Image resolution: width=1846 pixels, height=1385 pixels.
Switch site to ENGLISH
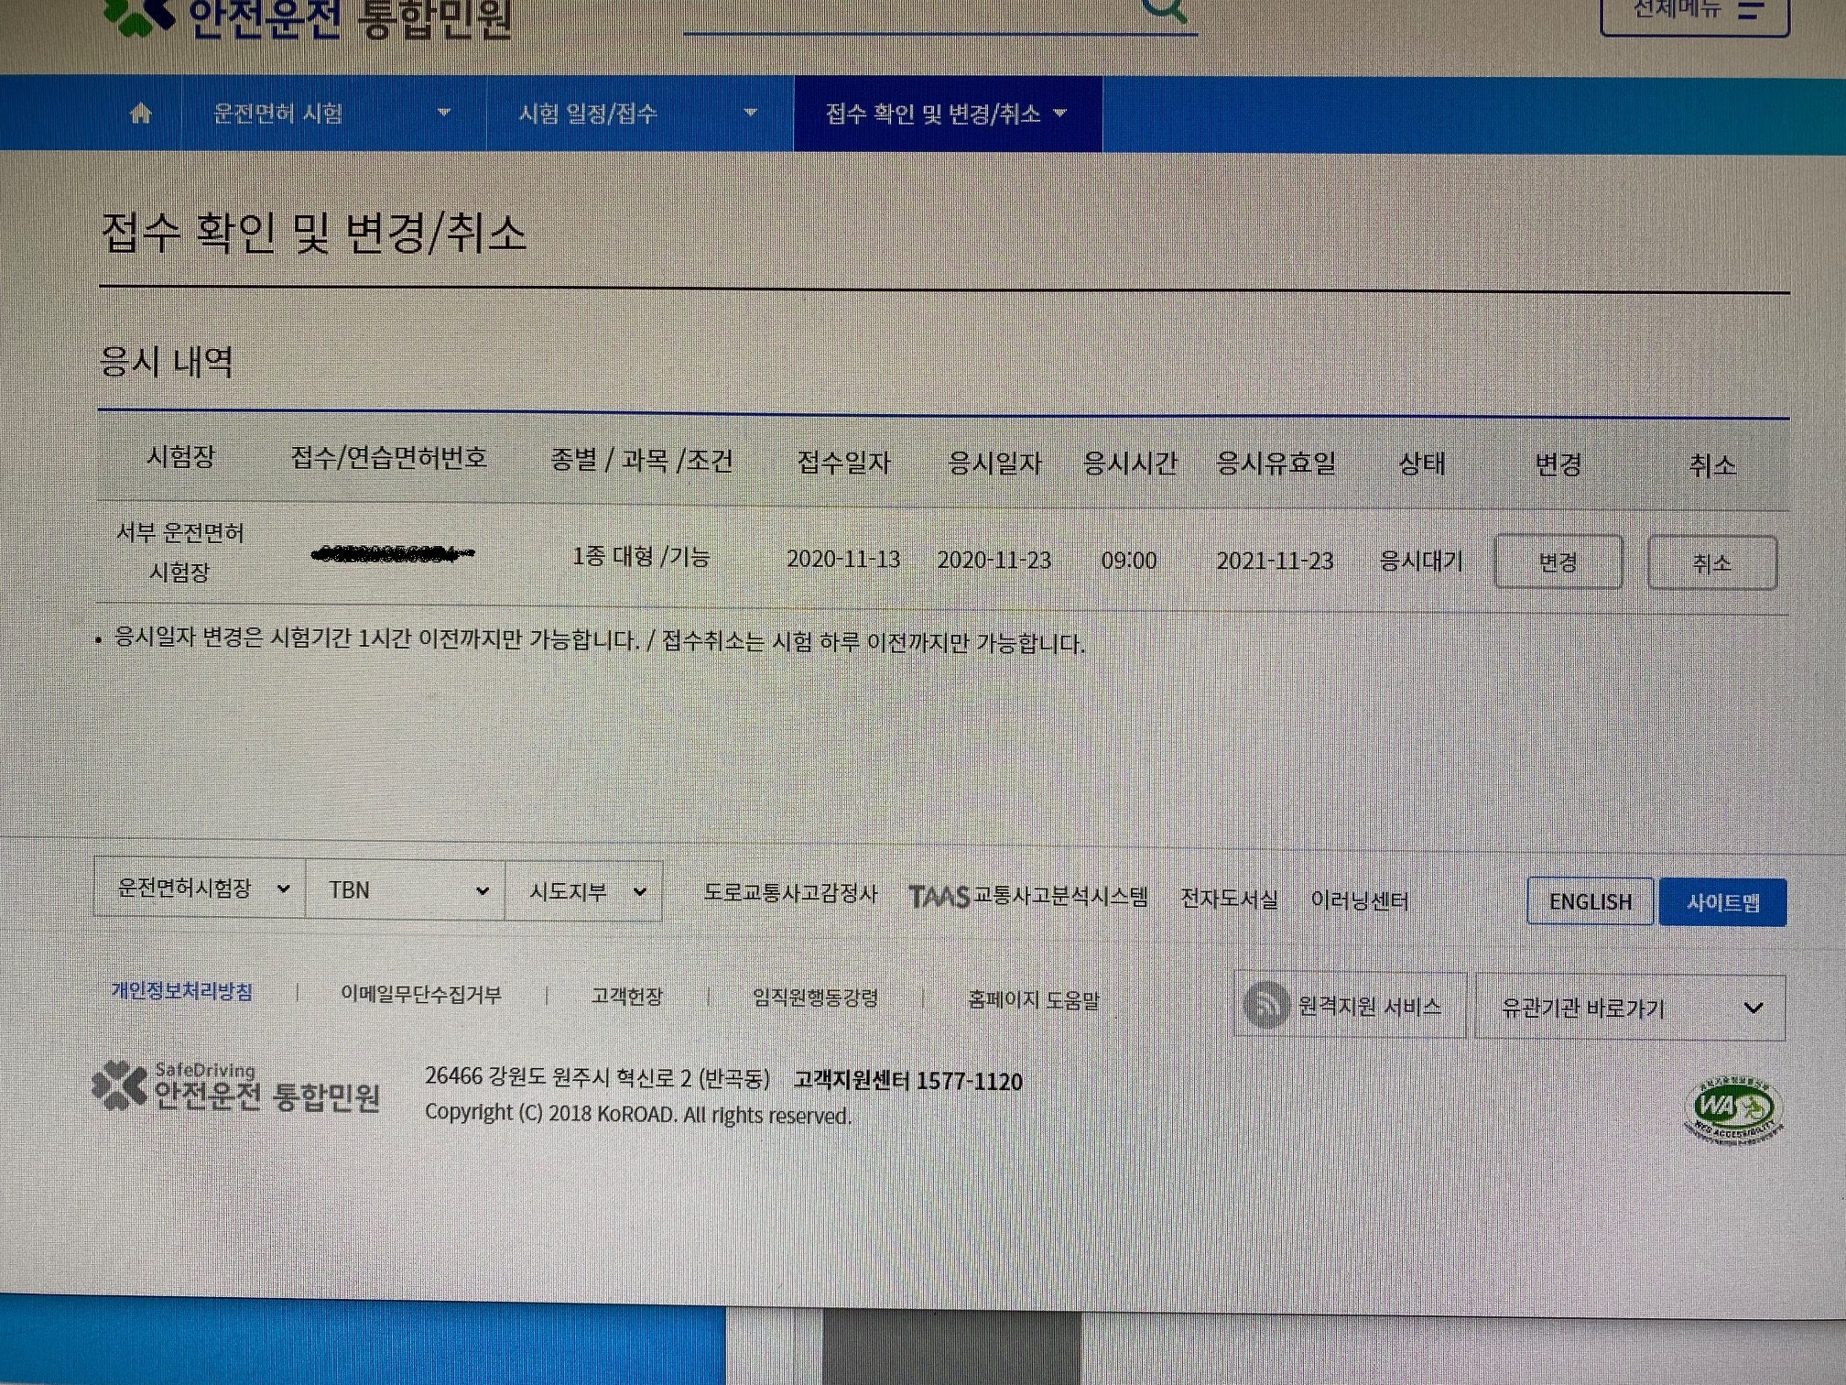[1590, 901]
